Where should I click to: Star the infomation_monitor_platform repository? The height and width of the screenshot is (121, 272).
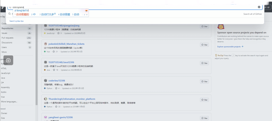click(204, 100)
